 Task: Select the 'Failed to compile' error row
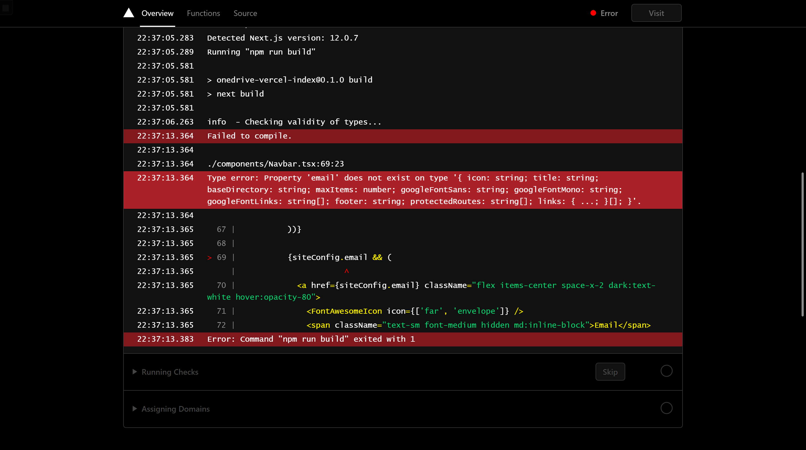point(249,136)
